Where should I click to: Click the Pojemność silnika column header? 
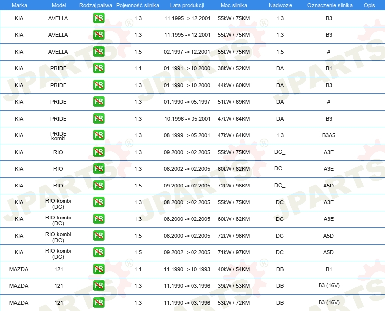click(137, 5)
